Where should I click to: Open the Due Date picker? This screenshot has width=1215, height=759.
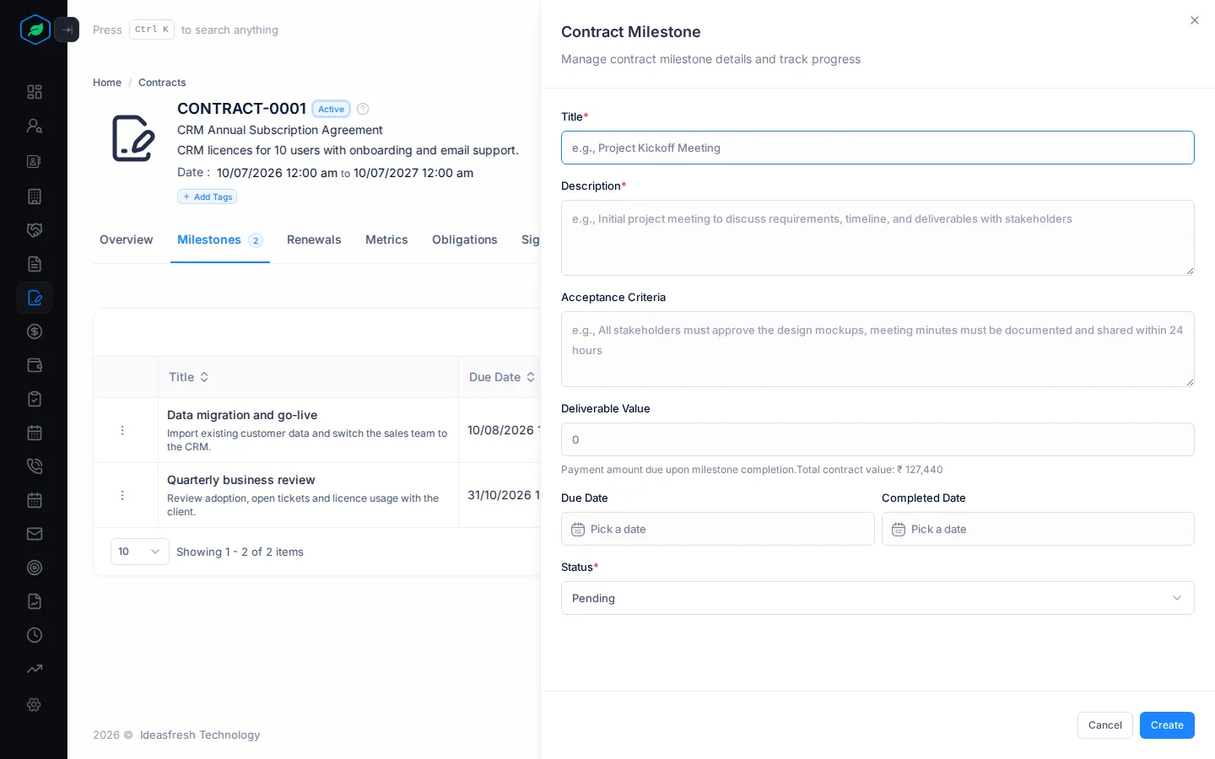(x=717, y=529)
